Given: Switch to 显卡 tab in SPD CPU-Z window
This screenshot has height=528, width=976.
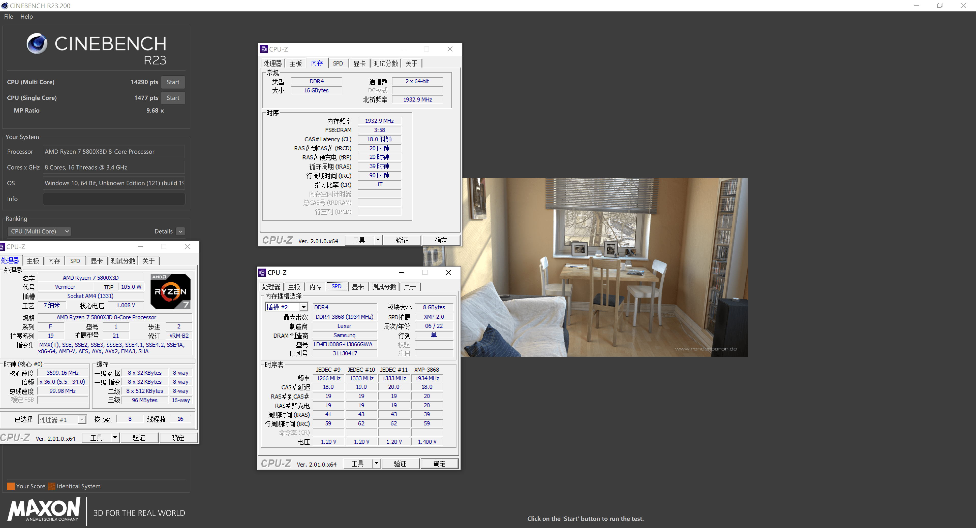Looking at the screenshot, I should [x=358, y=287].
